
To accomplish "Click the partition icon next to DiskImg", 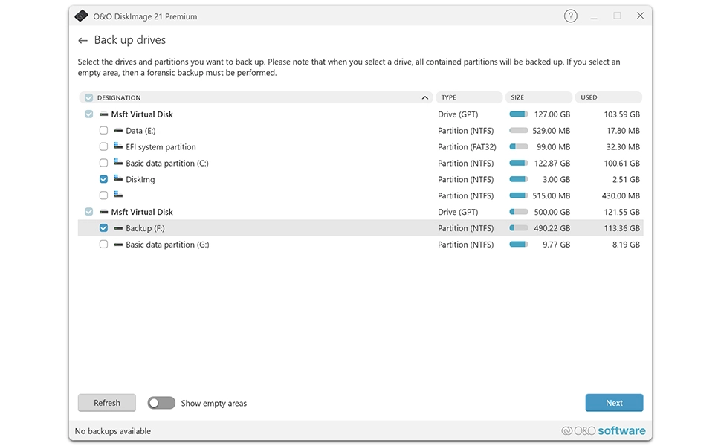I will pos(119,179).
